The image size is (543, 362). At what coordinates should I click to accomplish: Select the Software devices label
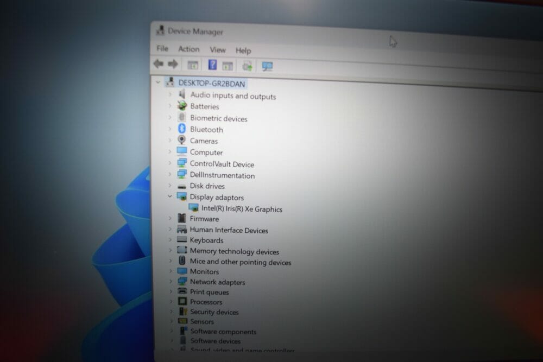click(216, 341)
